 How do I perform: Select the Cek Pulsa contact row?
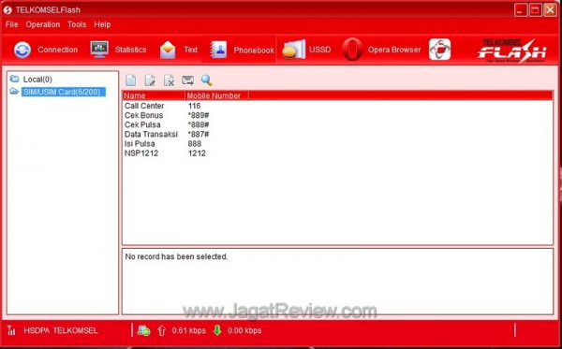point(337,124)
